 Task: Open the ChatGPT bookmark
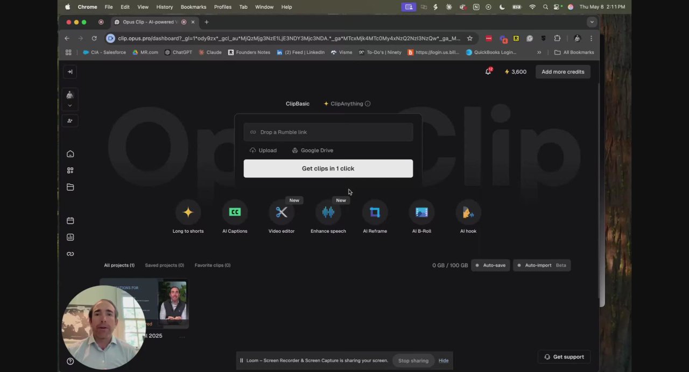(178, 52)
